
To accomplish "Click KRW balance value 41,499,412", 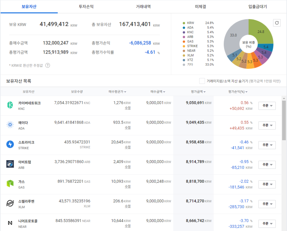I will [54, 24].
